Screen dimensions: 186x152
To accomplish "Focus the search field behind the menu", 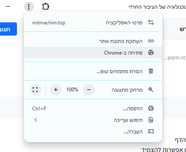I will 174,58.
